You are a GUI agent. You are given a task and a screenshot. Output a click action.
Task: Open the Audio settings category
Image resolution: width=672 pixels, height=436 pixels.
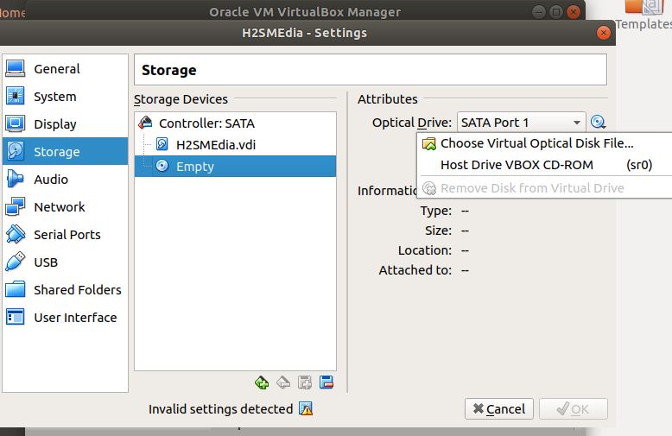click(65, 179)
